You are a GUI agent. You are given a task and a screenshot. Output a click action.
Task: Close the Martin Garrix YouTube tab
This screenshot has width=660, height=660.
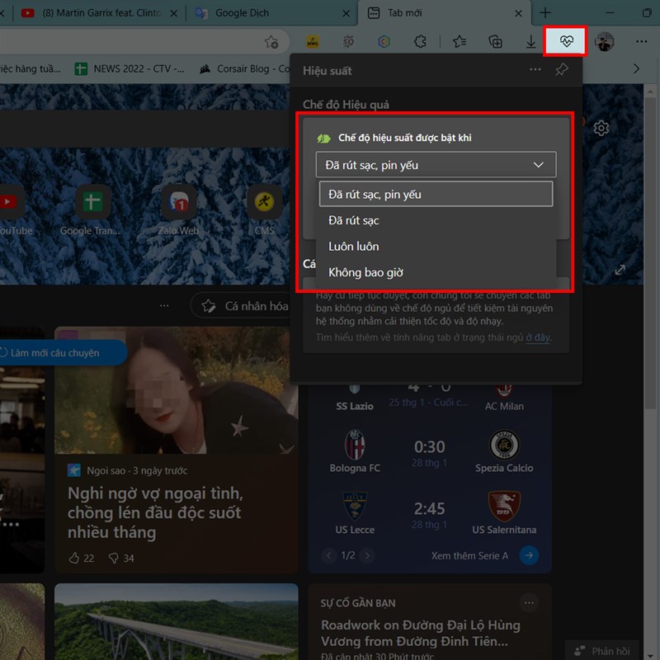173,13
